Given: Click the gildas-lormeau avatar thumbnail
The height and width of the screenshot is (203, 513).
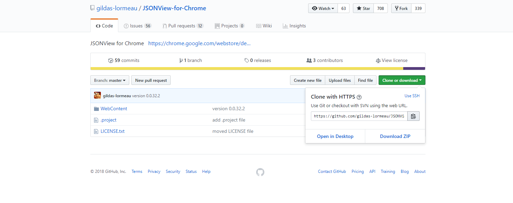Looking at the screenshot, I should [97, 96].
